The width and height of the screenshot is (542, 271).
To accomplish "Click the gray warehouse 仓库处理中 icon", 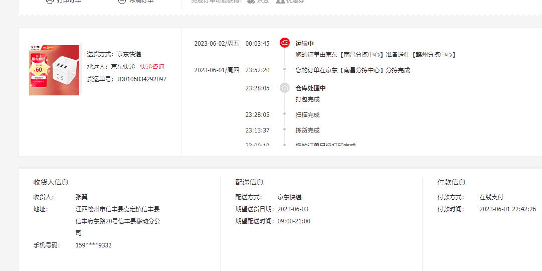I will click(x=284, y=88).
